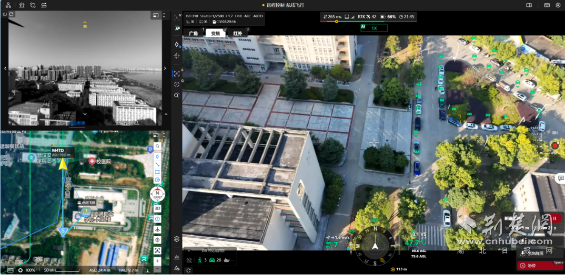Expand the FPV view down chevron

click(85, 113)
